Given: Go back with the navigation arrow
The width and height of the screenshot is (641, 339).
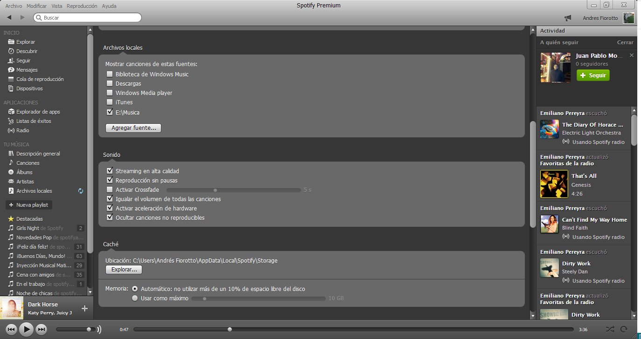Looking at the screenshot, I should [x=9, y=18].
